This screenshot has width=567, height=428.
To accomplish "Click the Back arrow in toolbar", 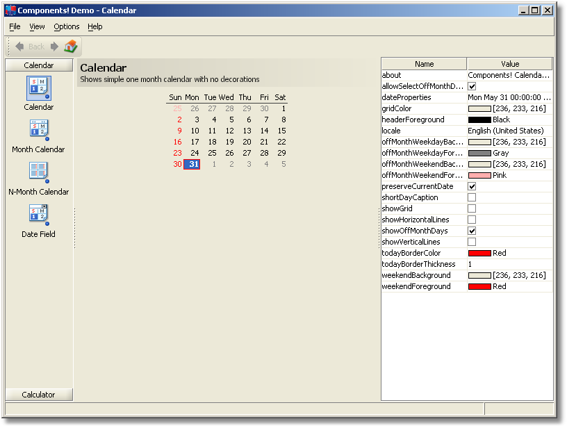I will (19, 47).
